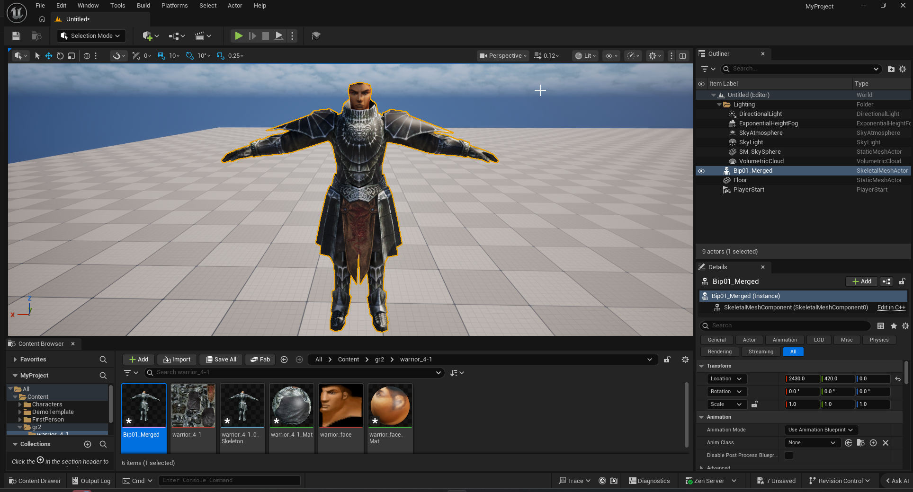Toggle the lock icon in the Details panel
The width and height of the screenshot is (913, 492).
902,281
